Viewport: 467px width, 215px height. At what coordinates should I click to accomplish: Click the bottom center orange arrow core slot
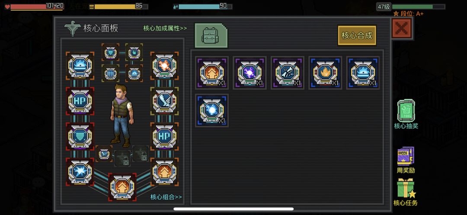click(x=122, y=187)
